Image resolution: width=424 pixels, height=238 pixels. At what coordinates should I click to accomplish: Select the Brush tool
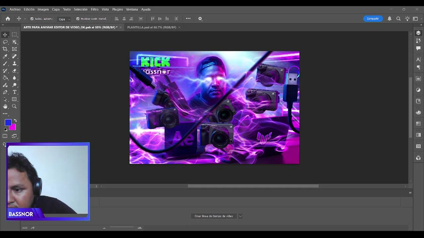5,63
